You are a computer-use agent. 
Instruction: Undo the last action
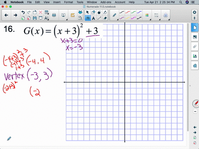[23, 12]
